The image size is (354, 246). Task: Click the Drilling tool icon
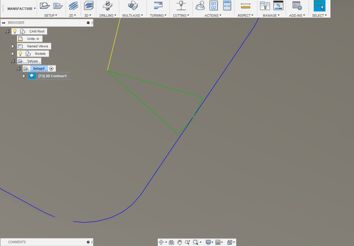108,5
